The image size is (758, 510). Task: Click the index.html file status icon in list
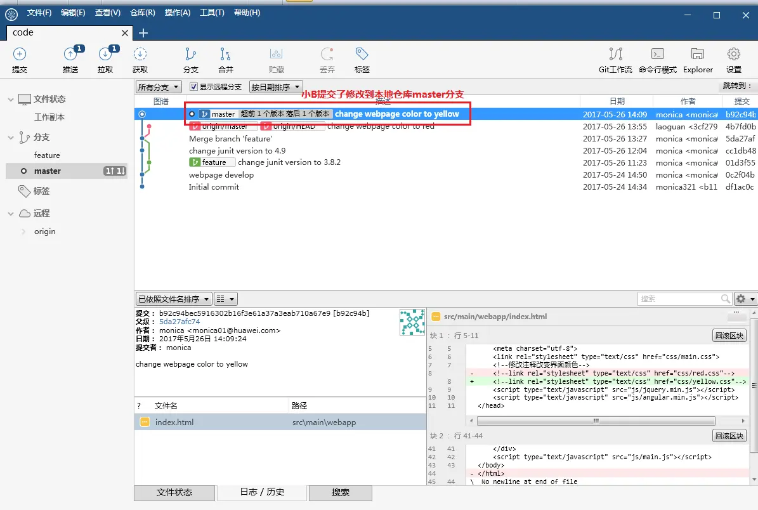pos(145,422)
